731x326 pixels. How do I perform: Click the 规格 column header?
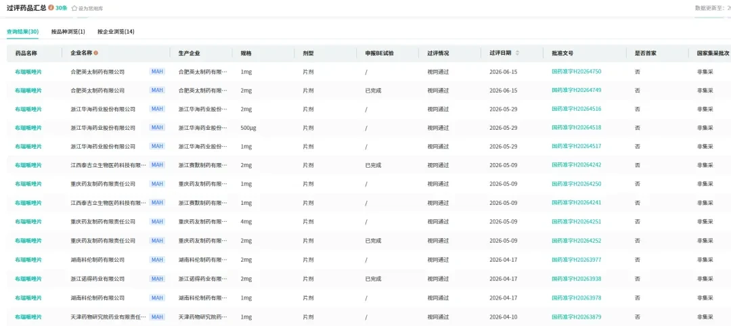(x=246, y=53)
